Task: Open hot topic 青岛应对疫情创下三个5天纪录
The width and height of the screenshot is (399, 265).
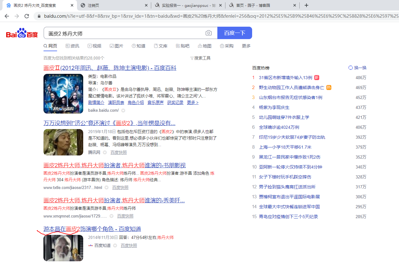Action: pyautogui.click(x=288, y=217)
